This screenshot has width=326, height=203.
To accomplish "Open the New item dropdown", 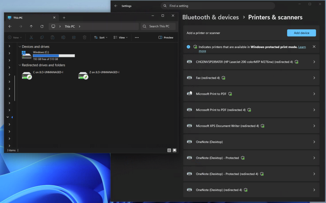I will [x=15, y=38].
